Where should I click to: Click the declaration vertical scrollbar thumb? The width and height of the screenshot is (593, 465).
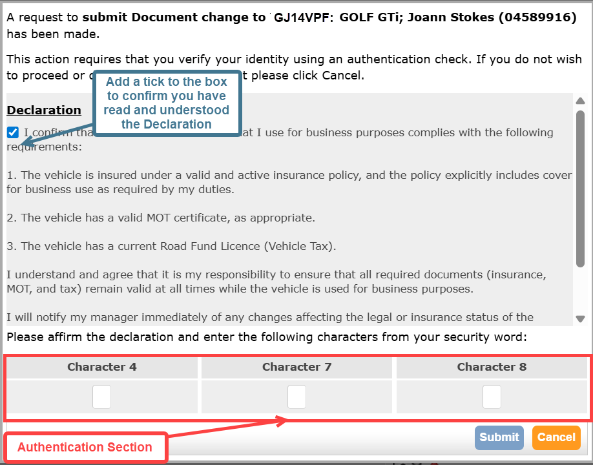(x=581, y=189)
